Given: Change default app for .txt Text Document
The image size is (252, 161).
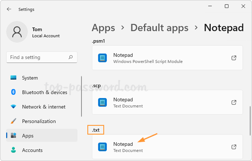Looking at the screenshot, I should (167, 147).
